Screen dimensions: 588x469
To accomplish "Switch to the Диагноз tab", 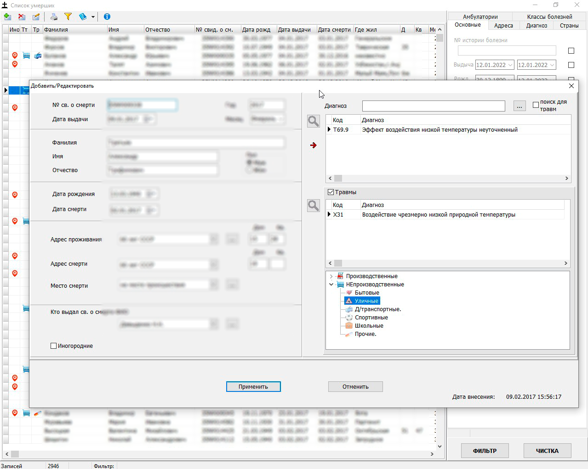I will pyautogui.click(x=537, y=26).
